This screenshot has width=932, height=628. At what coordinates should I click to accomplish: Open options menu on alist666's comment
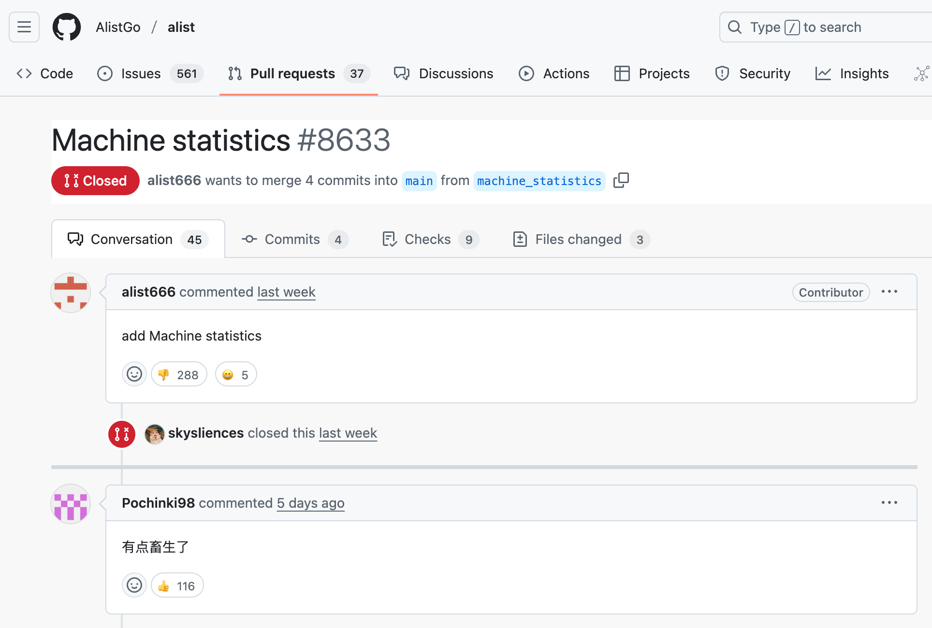coord(889,292)
